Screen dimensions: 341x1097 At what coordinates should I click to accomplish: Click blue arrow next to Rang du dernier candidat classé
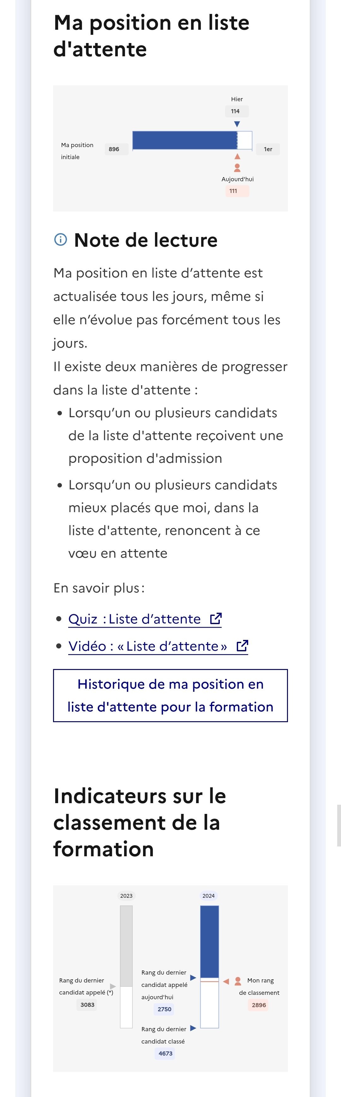[193, 1028]
